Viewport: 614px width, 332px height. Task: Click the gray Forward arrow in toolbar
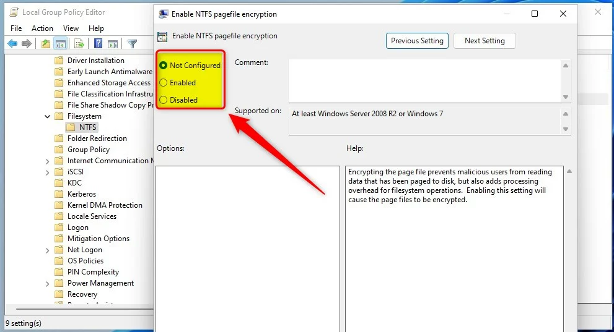pyautogui.click(x=27, y=44)
